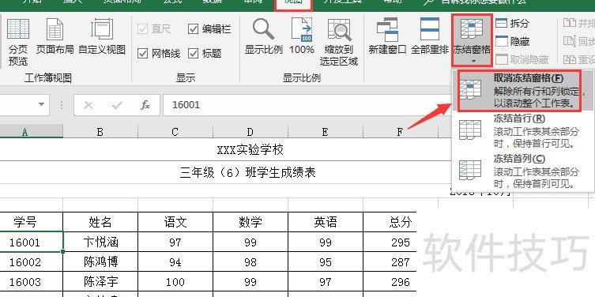Click the title cell XXX实验学校

[250, 150]
